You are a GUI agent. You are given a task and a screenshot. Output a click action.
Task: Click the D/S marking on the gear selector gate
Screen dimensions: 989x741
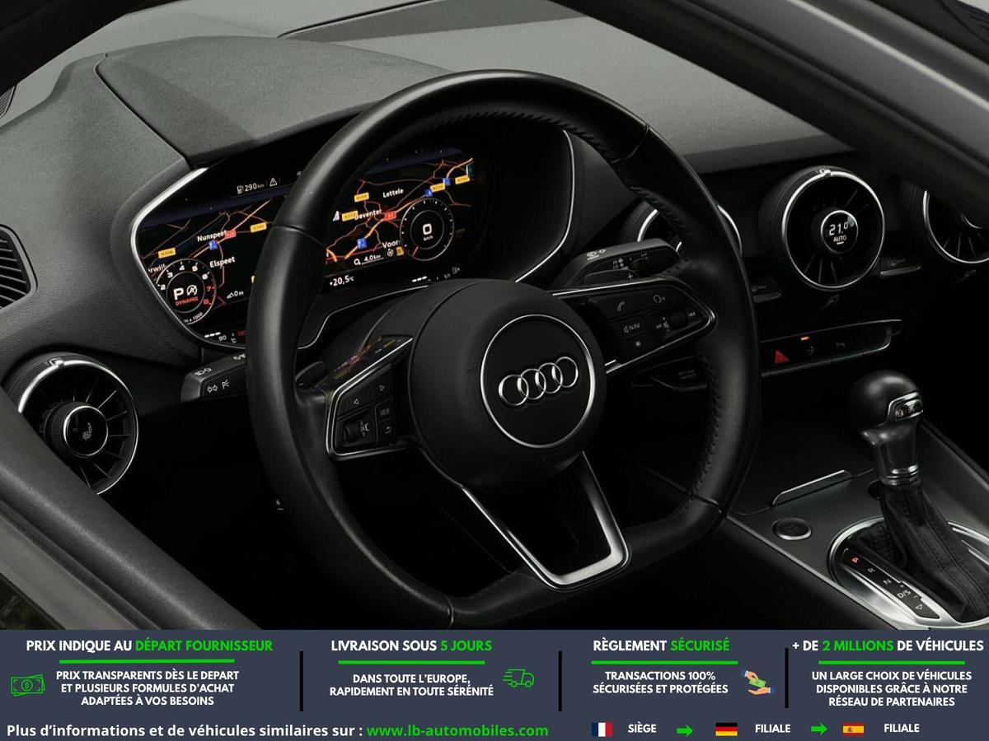904,594
